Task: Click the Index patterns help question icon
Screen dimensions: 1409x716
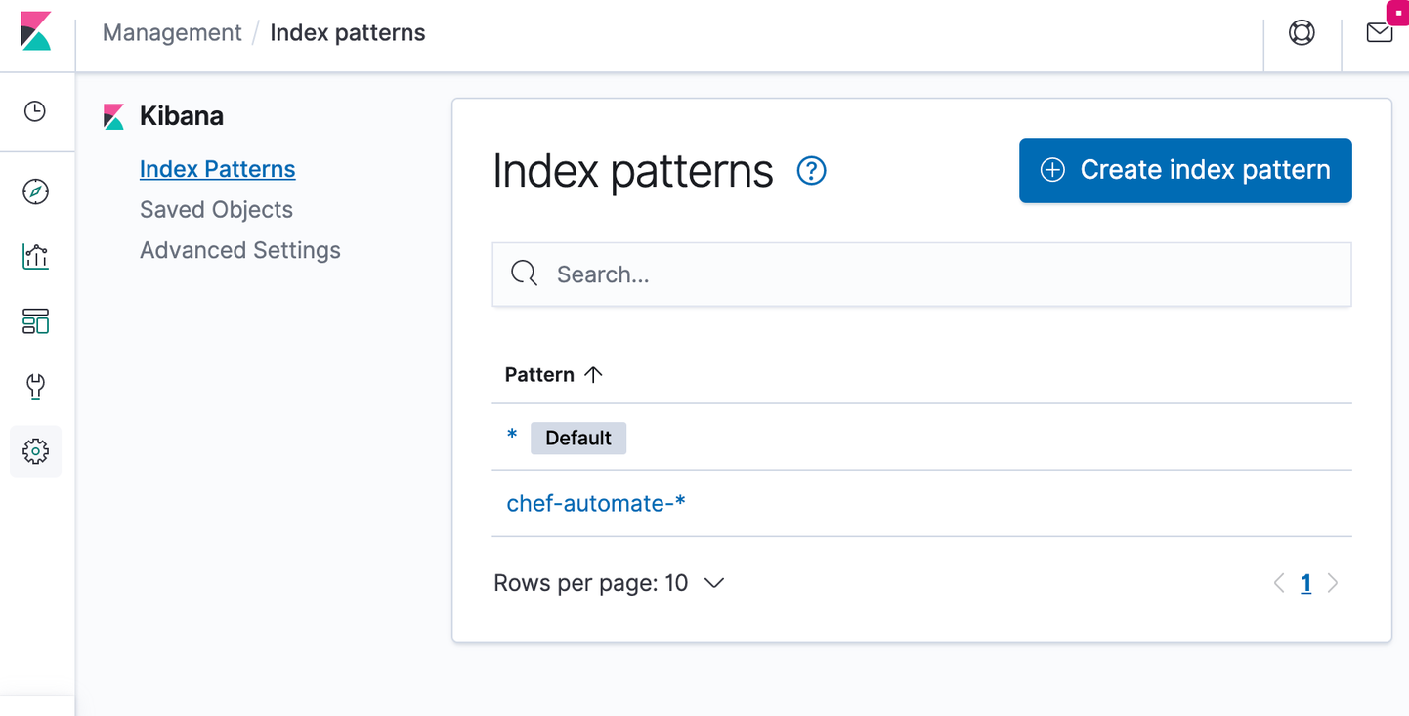Action: tap(811, 171)
